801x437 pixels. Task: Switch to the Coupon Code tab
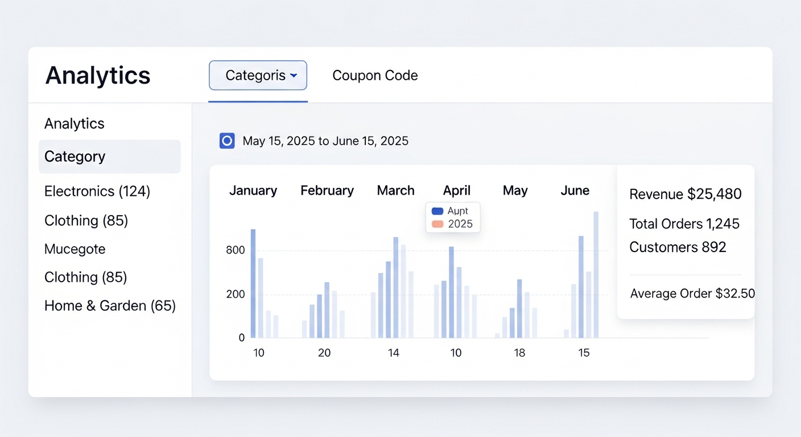[x=375, y=75]
